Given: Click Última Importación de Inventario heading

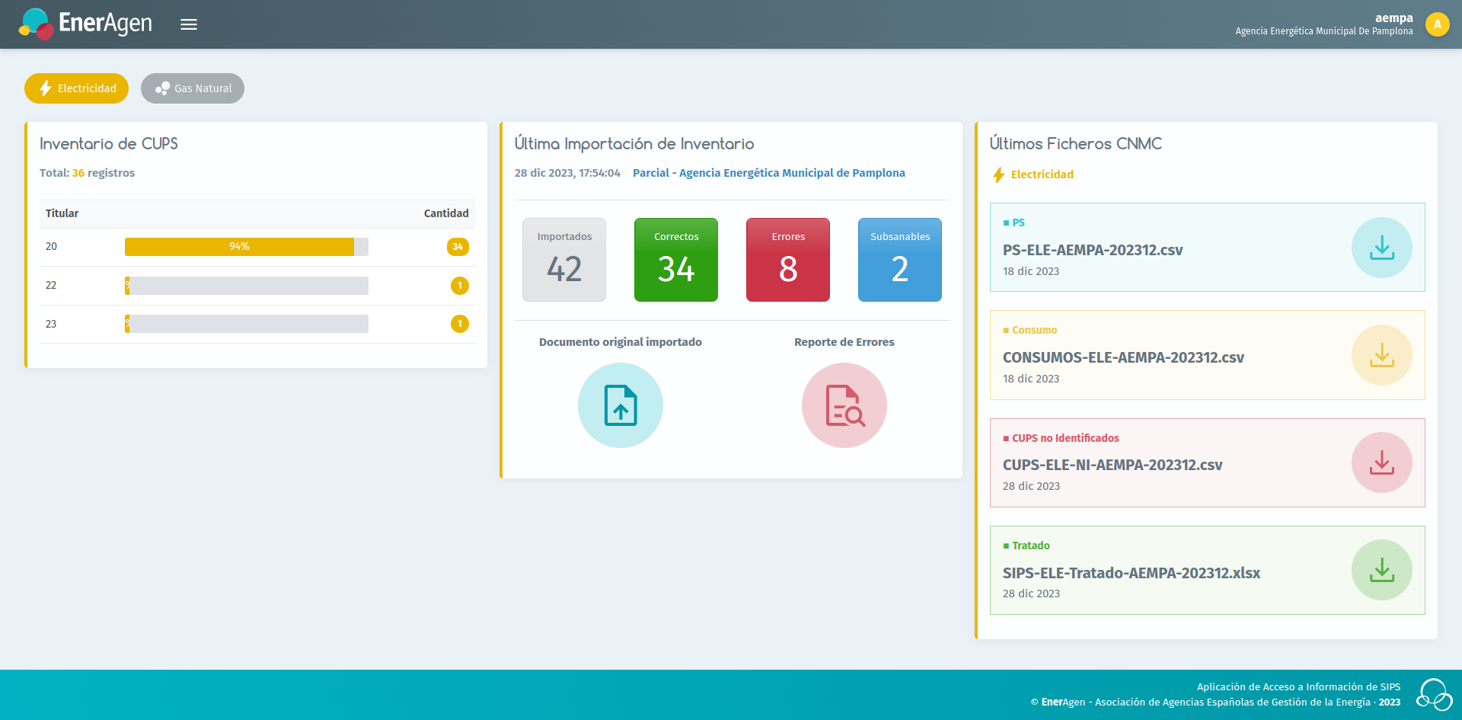Looking at the screenshot, I should (634, 143).
